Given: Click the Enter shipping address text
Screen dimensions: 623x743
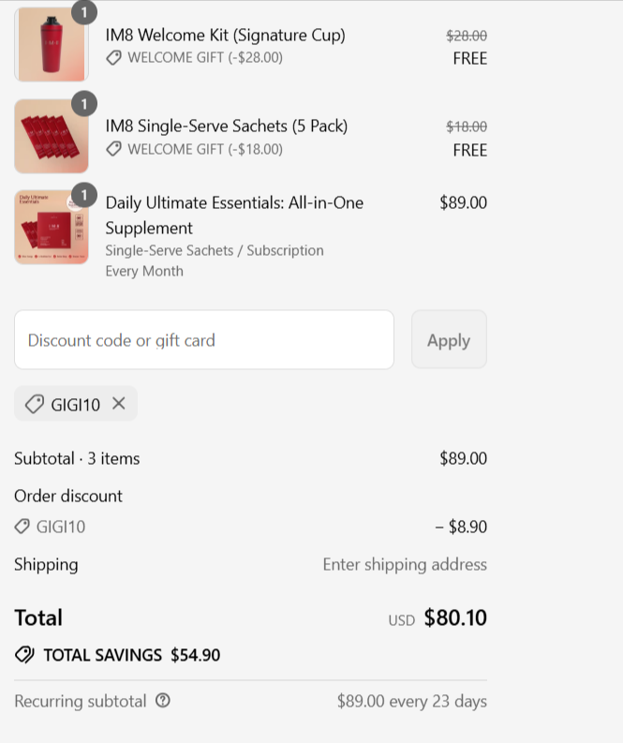Looking at the screenshot, I should click(x=405, y=564).
